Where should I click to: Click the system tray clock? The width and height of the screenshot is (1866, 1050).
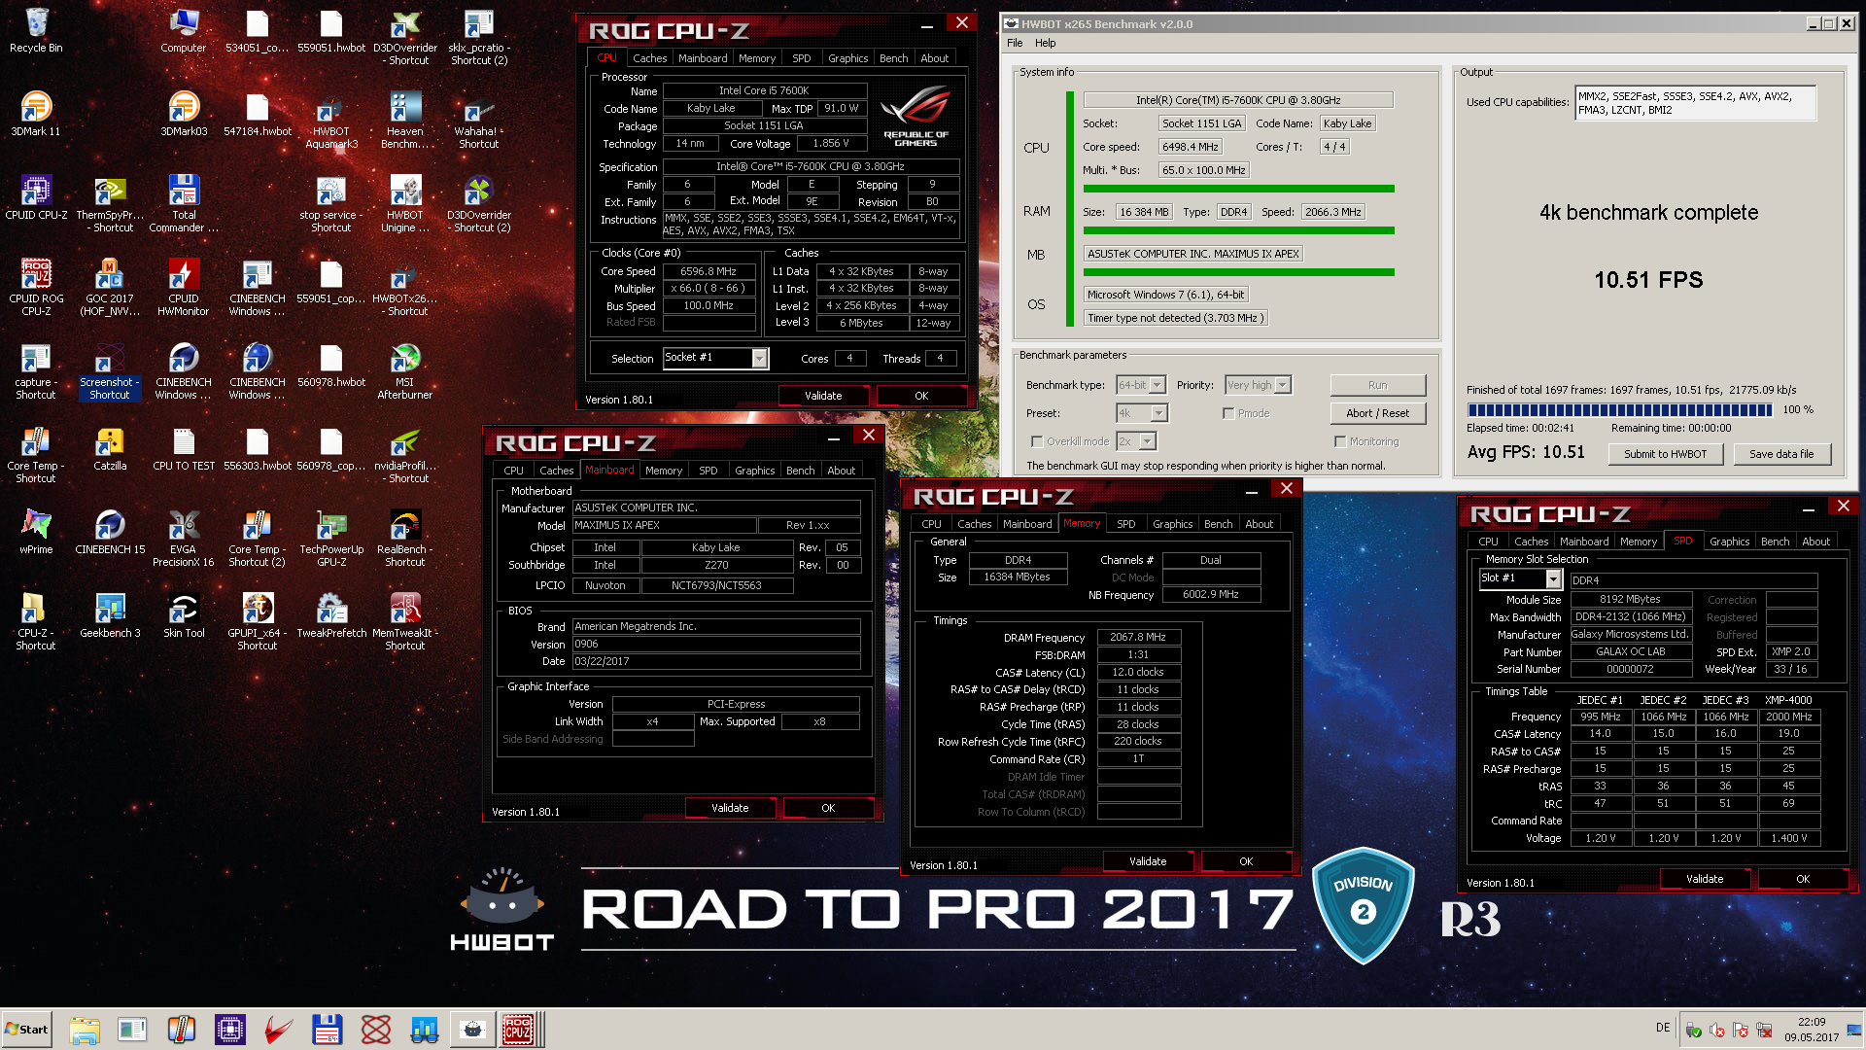pos(1811,1030)
